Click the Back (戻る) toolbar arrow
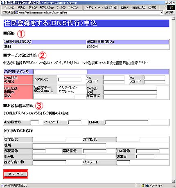Viewport: 176px width, 188px height. (90, 7)
